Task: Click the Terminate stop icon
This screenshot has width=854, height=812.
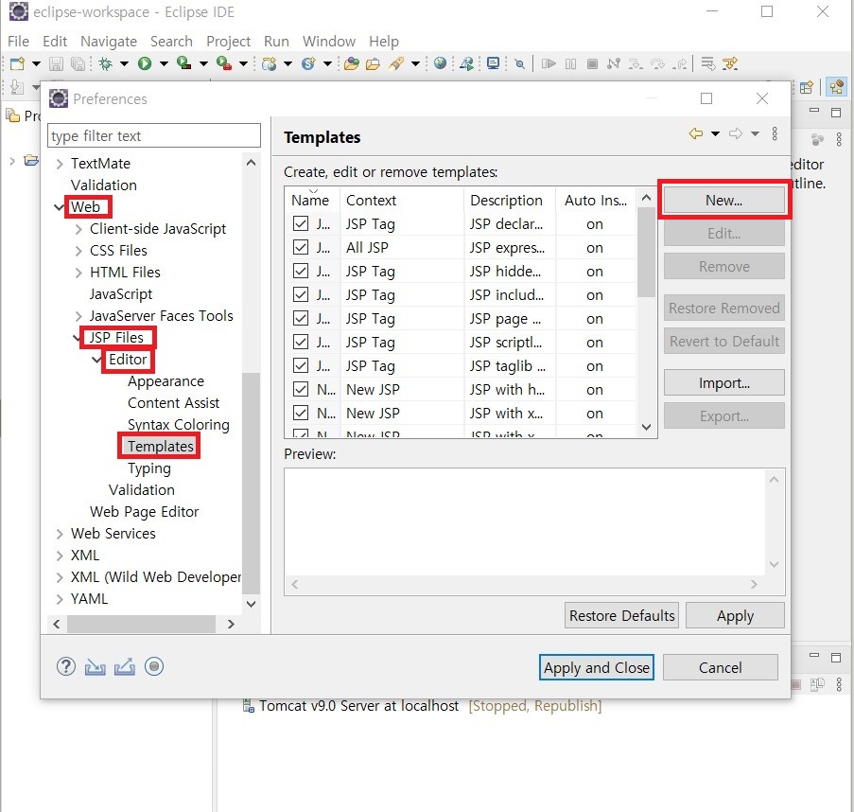Action: 592,63
